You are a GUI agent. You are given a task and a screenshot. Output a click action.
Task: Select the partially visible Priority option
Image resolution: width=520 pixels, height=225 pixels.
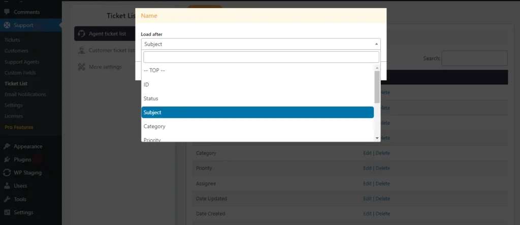(x=257, y=138)
